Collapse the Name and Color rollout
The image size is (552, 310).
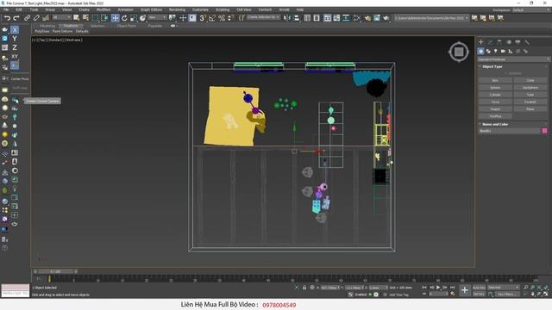[x=495, y=124]
